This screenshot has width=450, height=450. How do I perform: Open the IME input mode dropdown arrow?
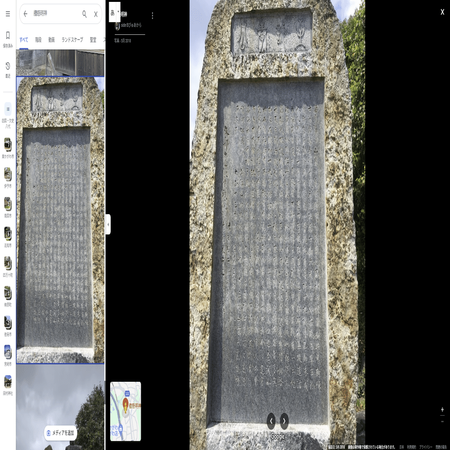pyautogui.click(x=118, y=12)
